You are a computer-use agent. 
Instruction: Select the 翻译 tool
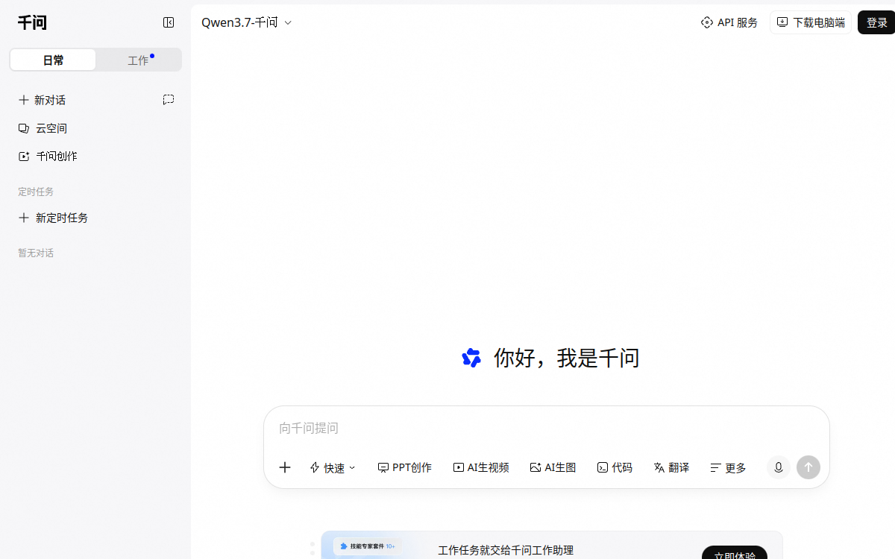[671, 467]
